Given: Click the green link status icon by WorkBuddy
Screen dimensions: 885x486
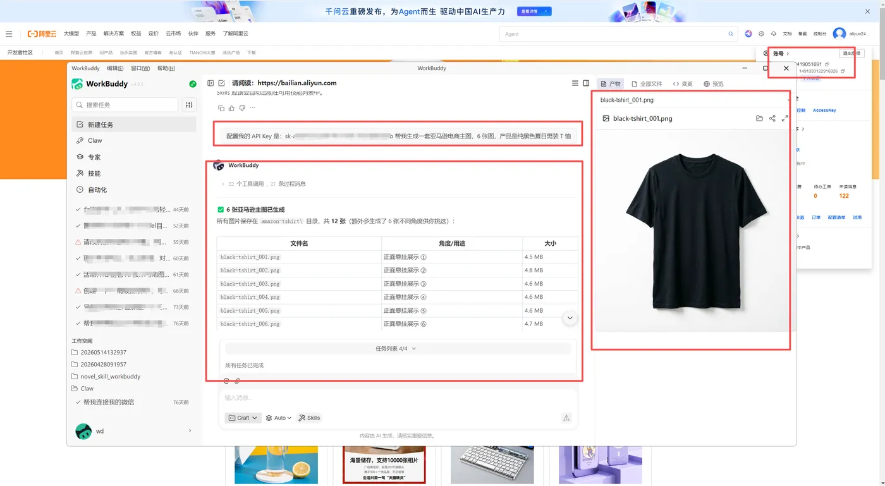Looking at the screenshot, I should [193, 84].
